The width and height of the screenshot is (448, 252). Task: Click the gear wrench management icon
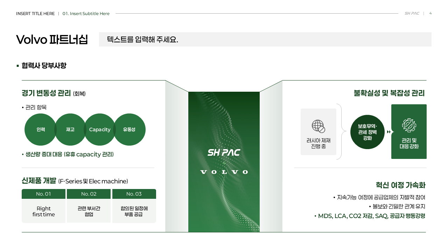(x=409, y=125)
